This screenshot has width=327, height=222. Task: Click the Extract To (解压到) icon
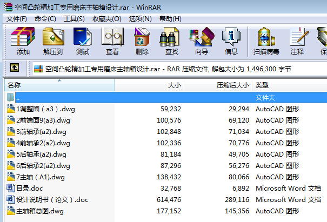pos(53,41)
